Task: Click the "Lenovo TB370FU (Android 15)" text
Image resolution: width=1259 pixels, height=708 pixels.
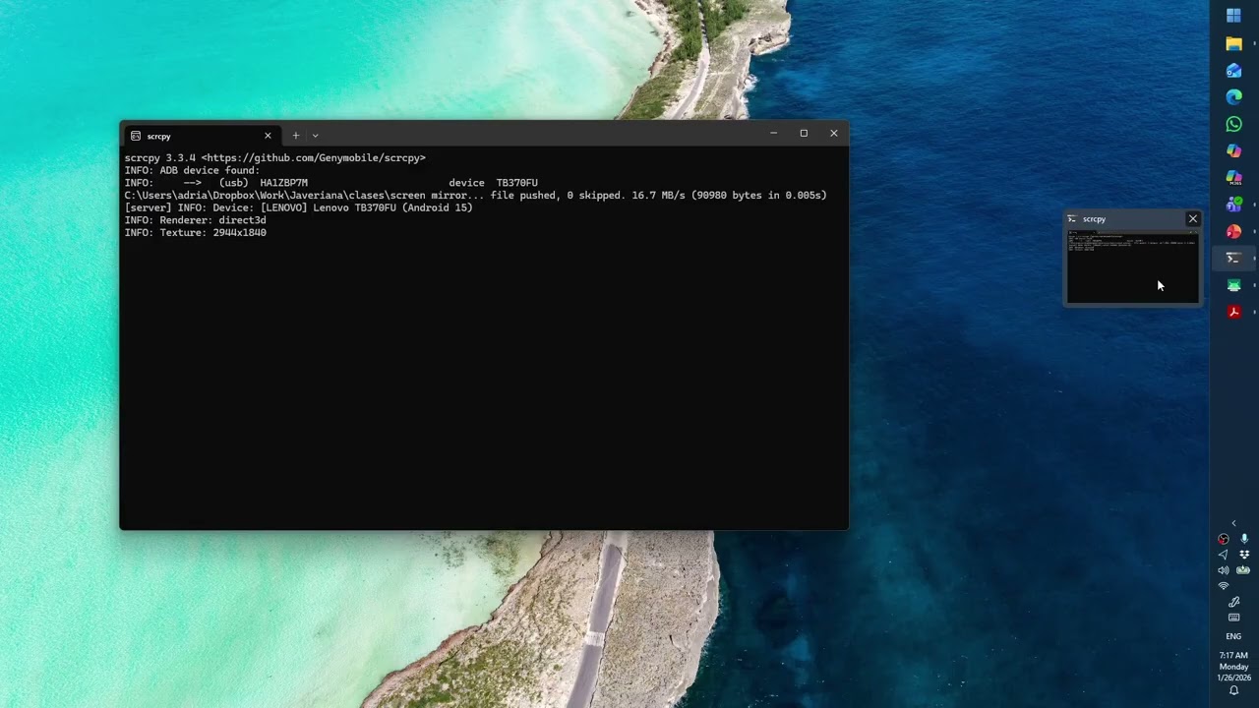Action: 392,207
